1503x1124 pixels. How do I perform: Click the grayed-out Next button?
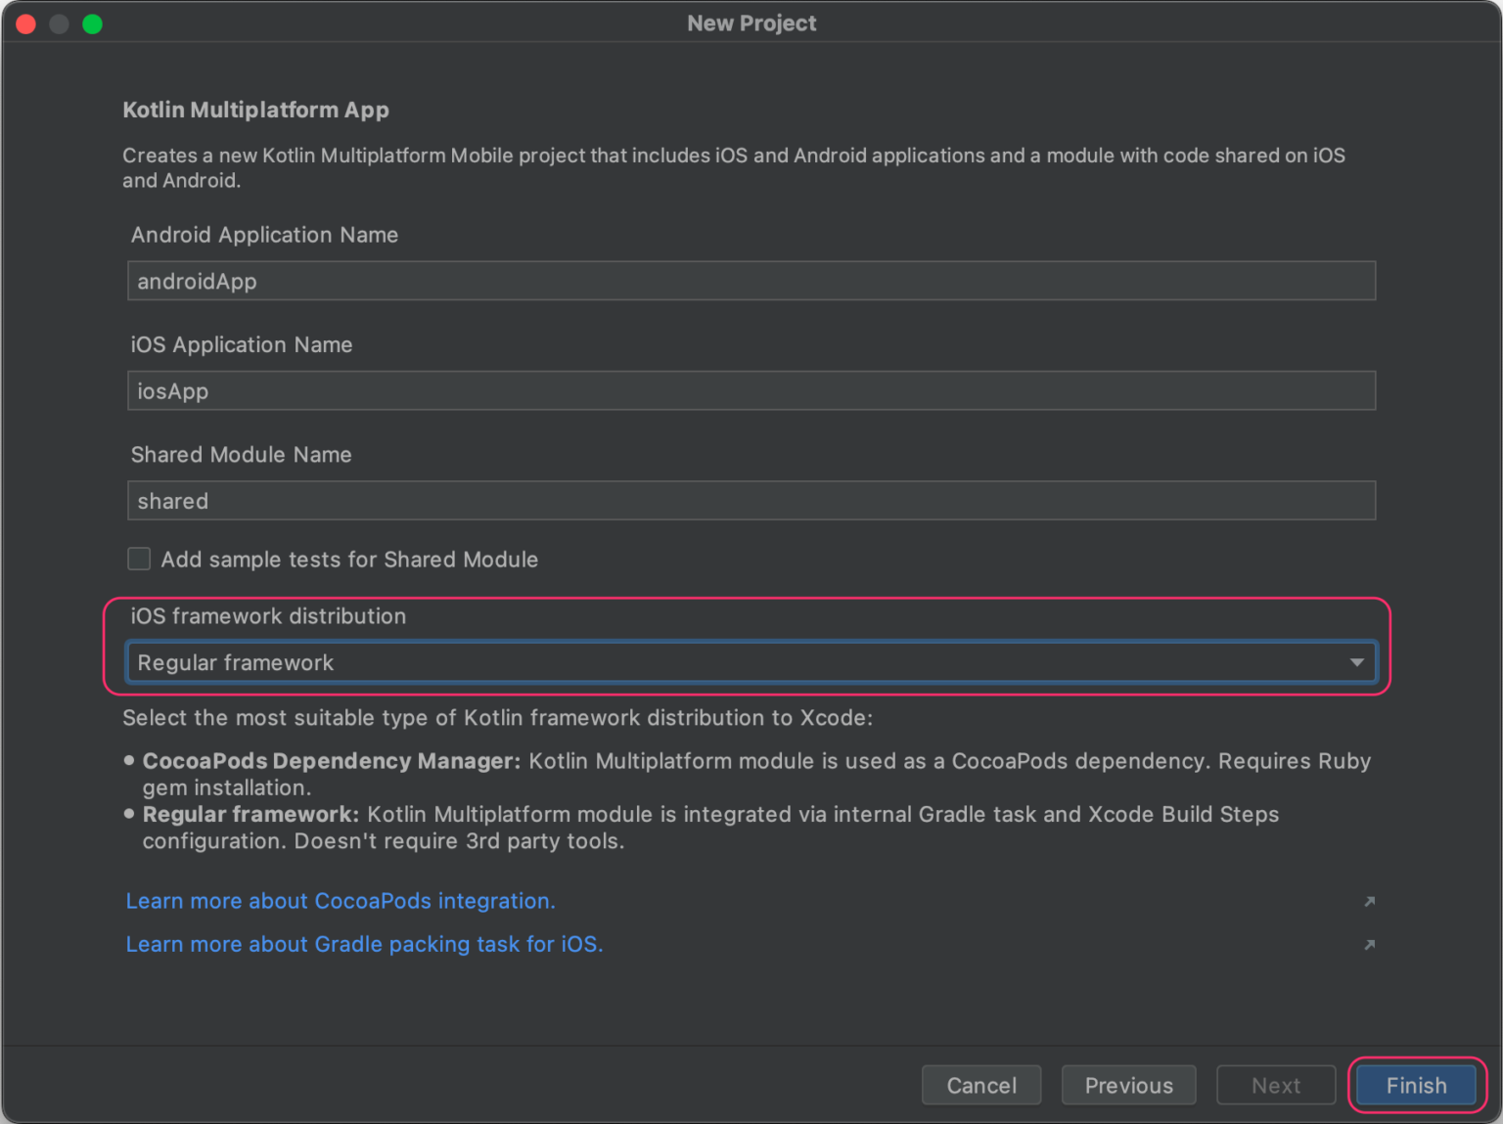pyautogui.click(x=1275, y=1085)
